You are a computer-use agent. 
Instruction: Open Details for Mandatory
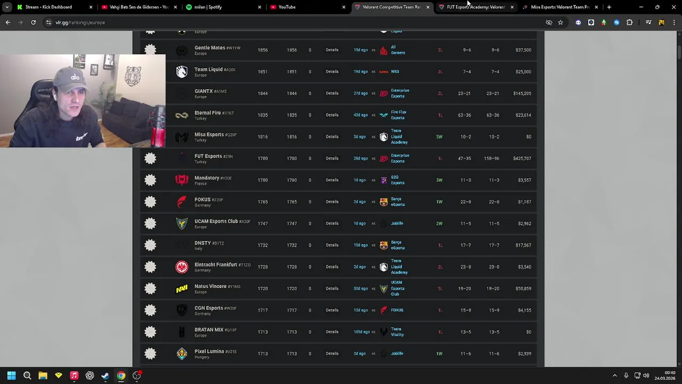[x=332, y=180]
